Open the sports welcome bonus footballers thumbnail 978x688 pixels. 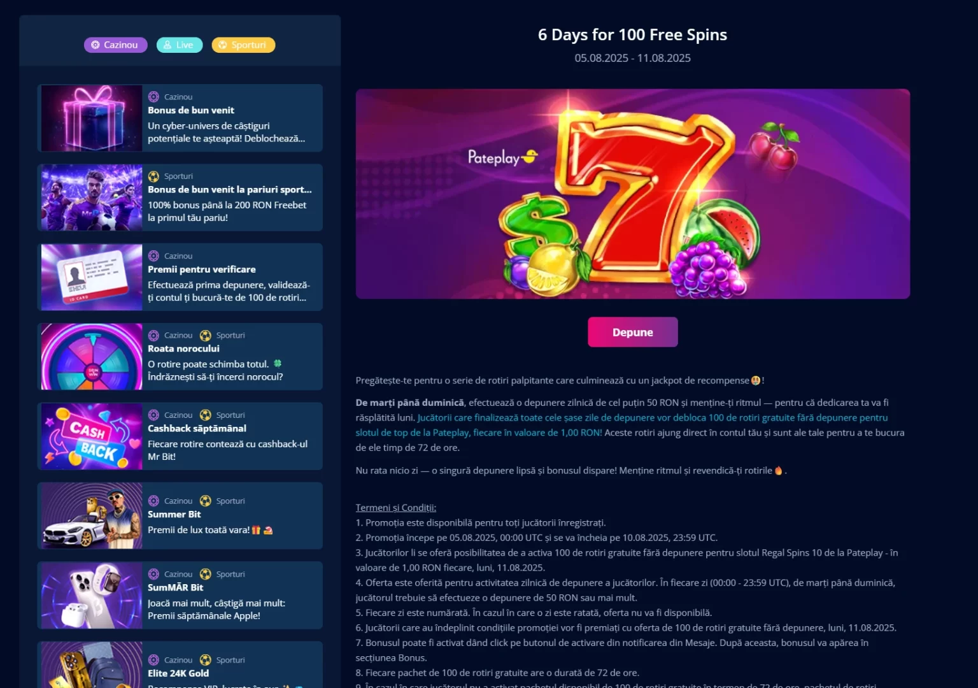[x=92, y=197]
